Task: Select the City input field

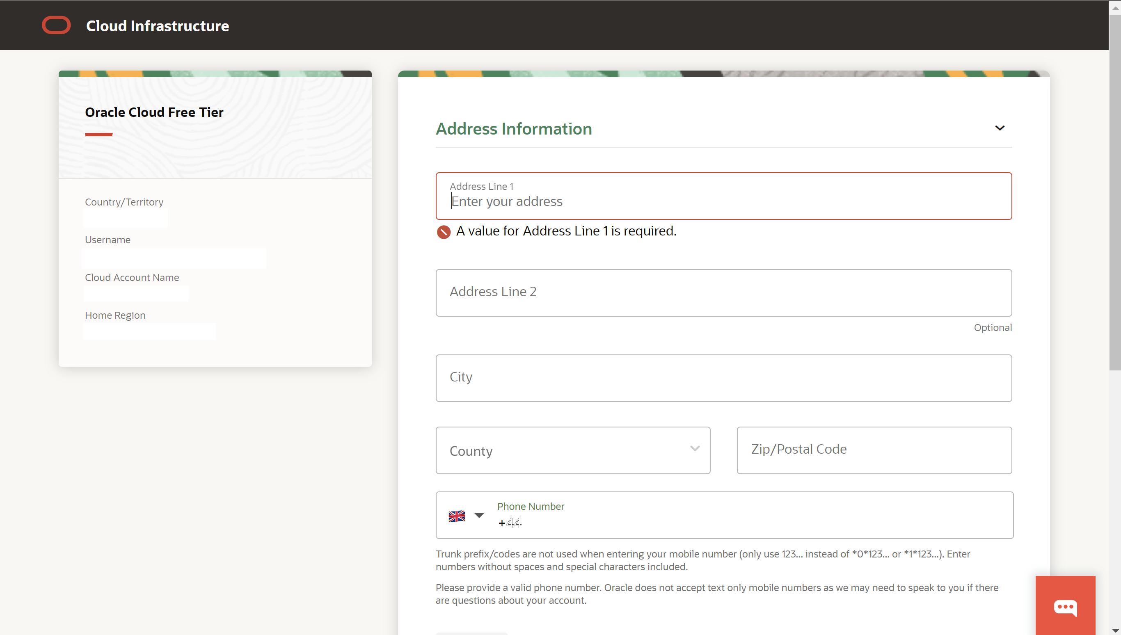Action: click(x=724, y=378)
